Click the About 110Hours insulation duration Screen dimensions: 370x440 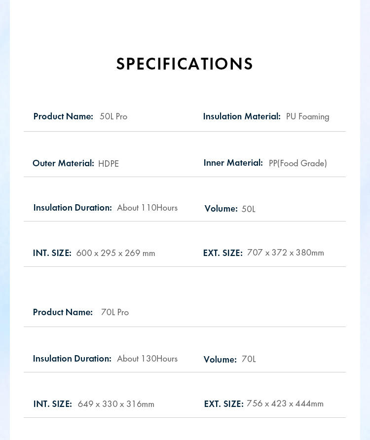tap(147, 208)
